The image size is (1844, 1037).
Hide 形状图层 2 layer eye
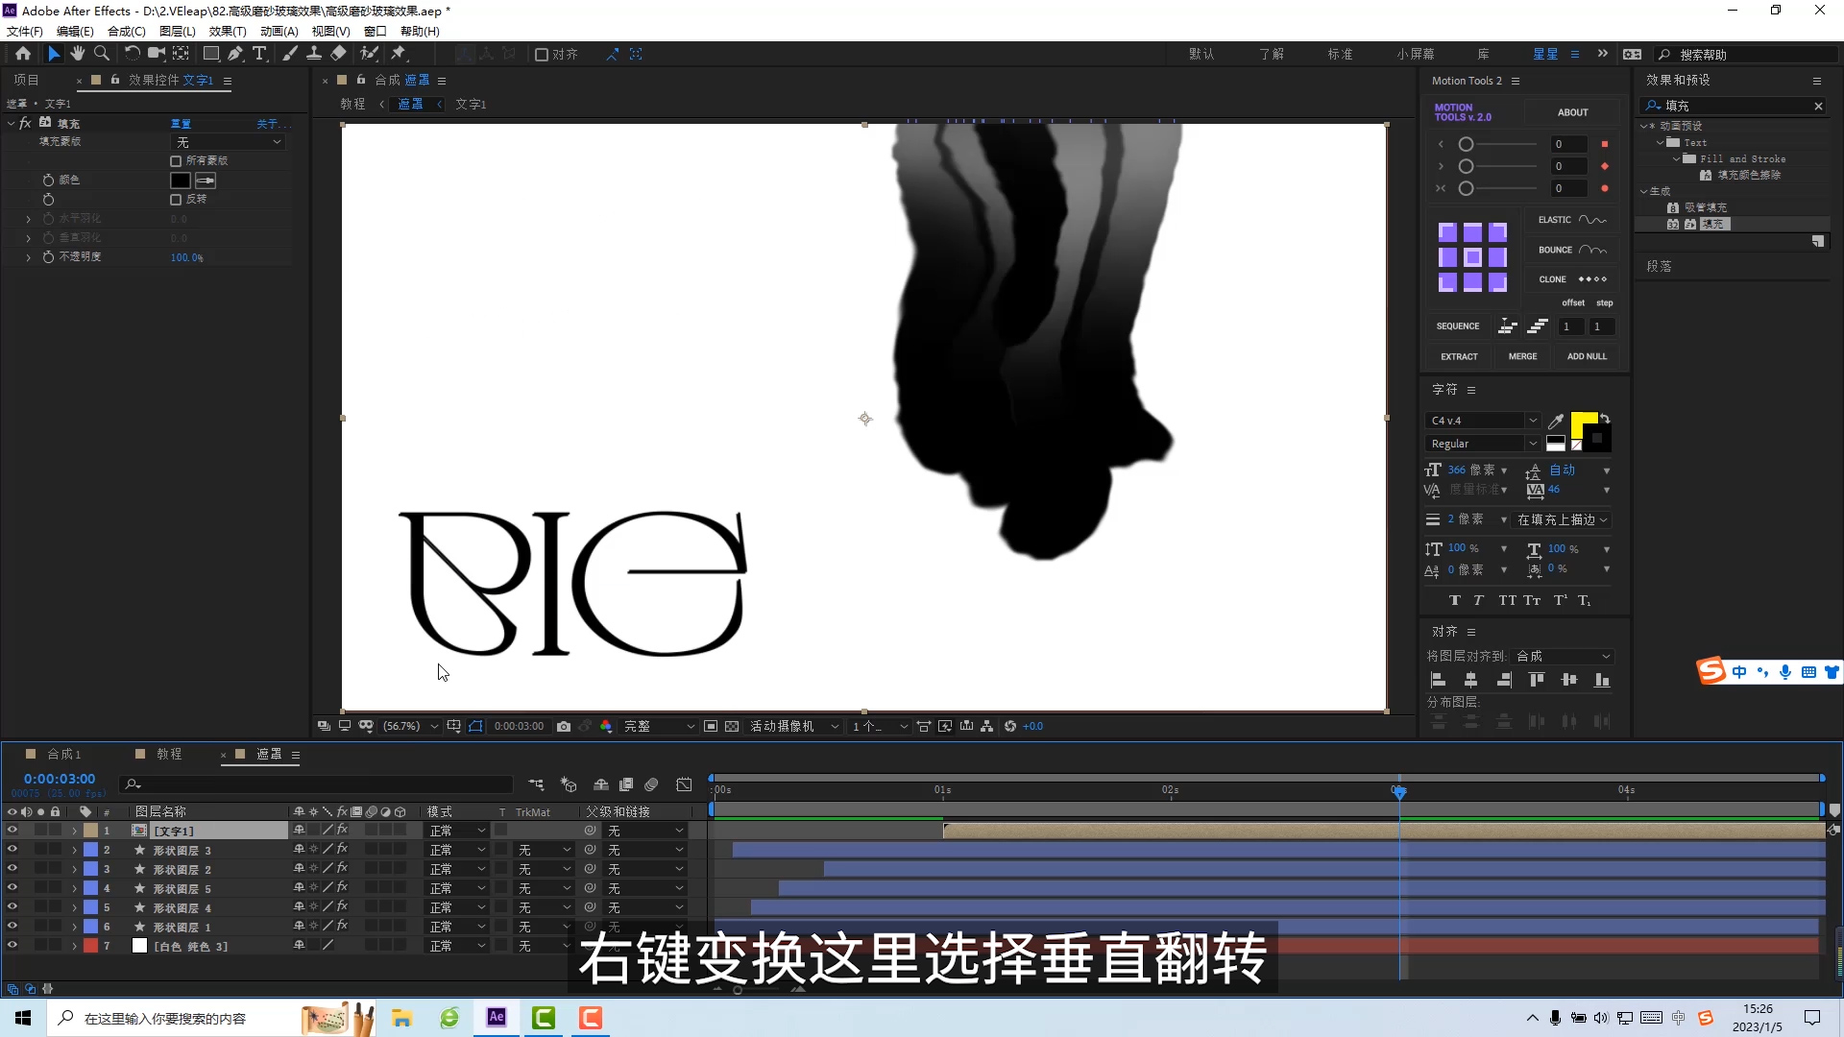pyautogui.click(x=12, y=869)
